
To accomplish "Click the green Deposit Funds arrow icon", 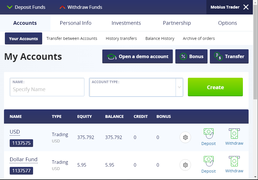I will tap(10, 7).
